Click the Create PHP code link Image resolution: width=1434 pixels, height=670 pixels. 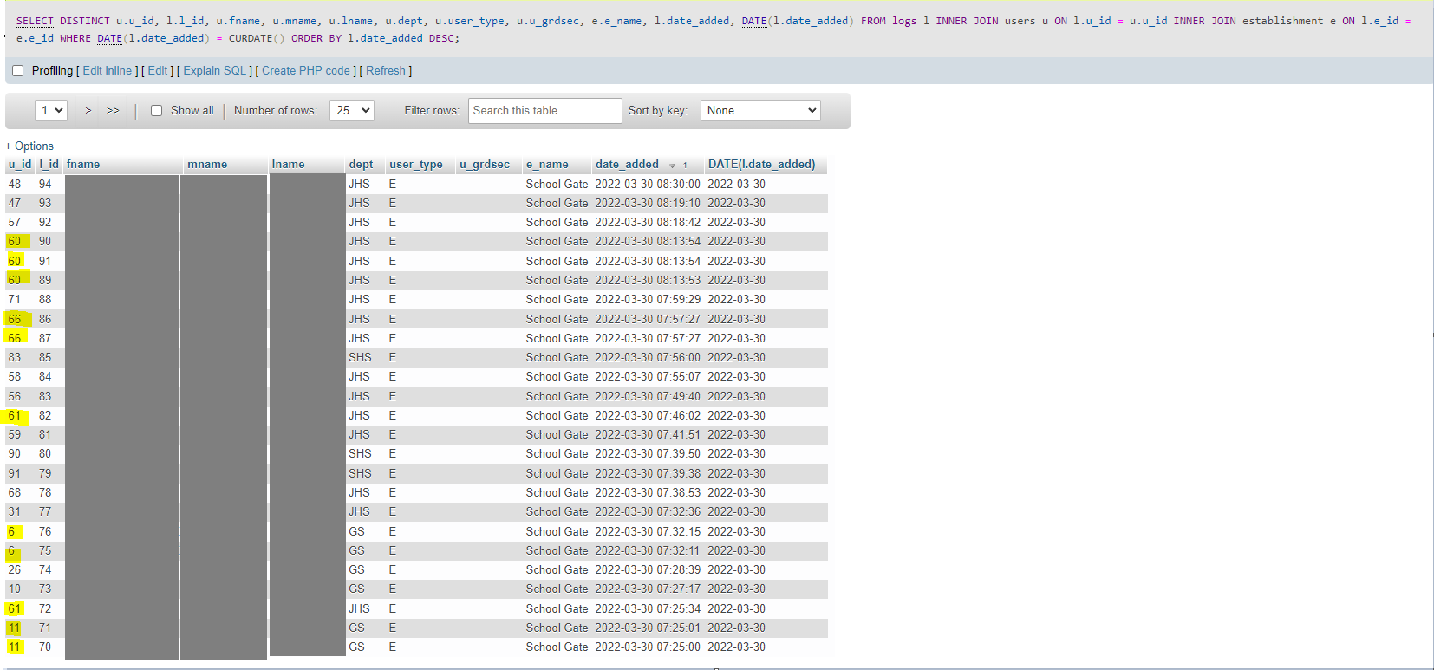(x=306, y=71)
